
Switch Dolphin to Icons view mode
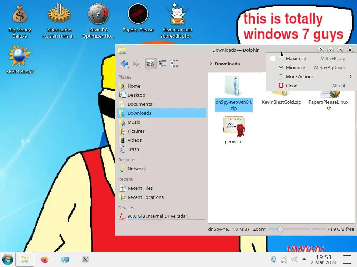click(x=151, y=64)
